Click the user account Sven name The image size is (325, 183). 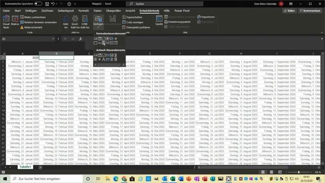click(265, 4)
